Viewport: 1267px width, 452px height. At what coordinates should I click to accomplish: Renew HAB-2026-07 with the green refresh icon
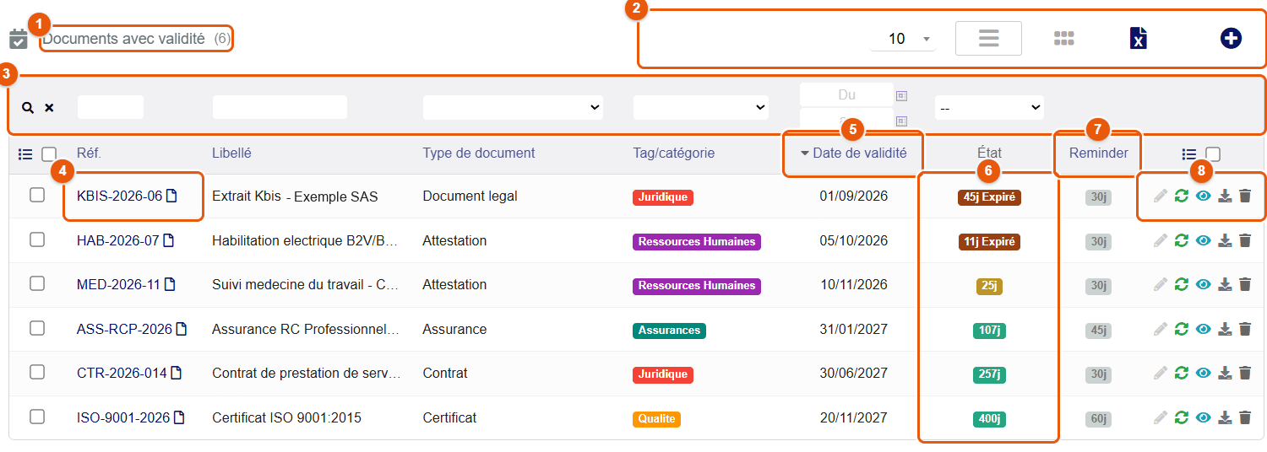(1182, 240)
